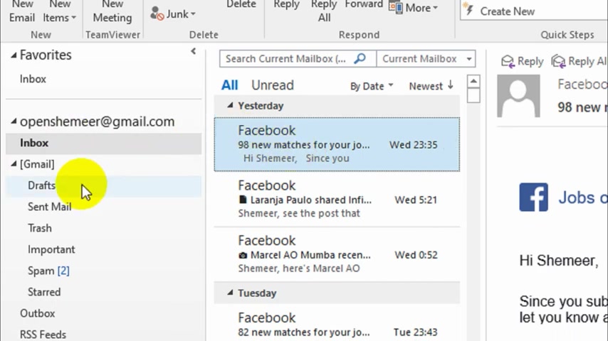Collapse the Favorites section

coord(14,55)
